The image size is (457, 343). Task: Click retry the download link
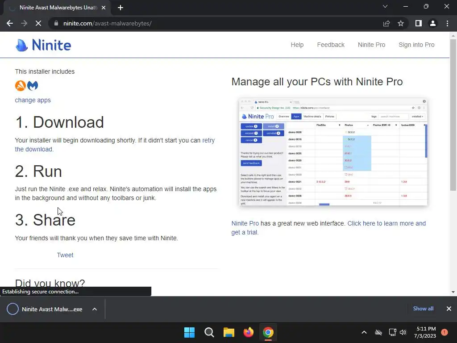pyautogui.click(x=208, y=140)
